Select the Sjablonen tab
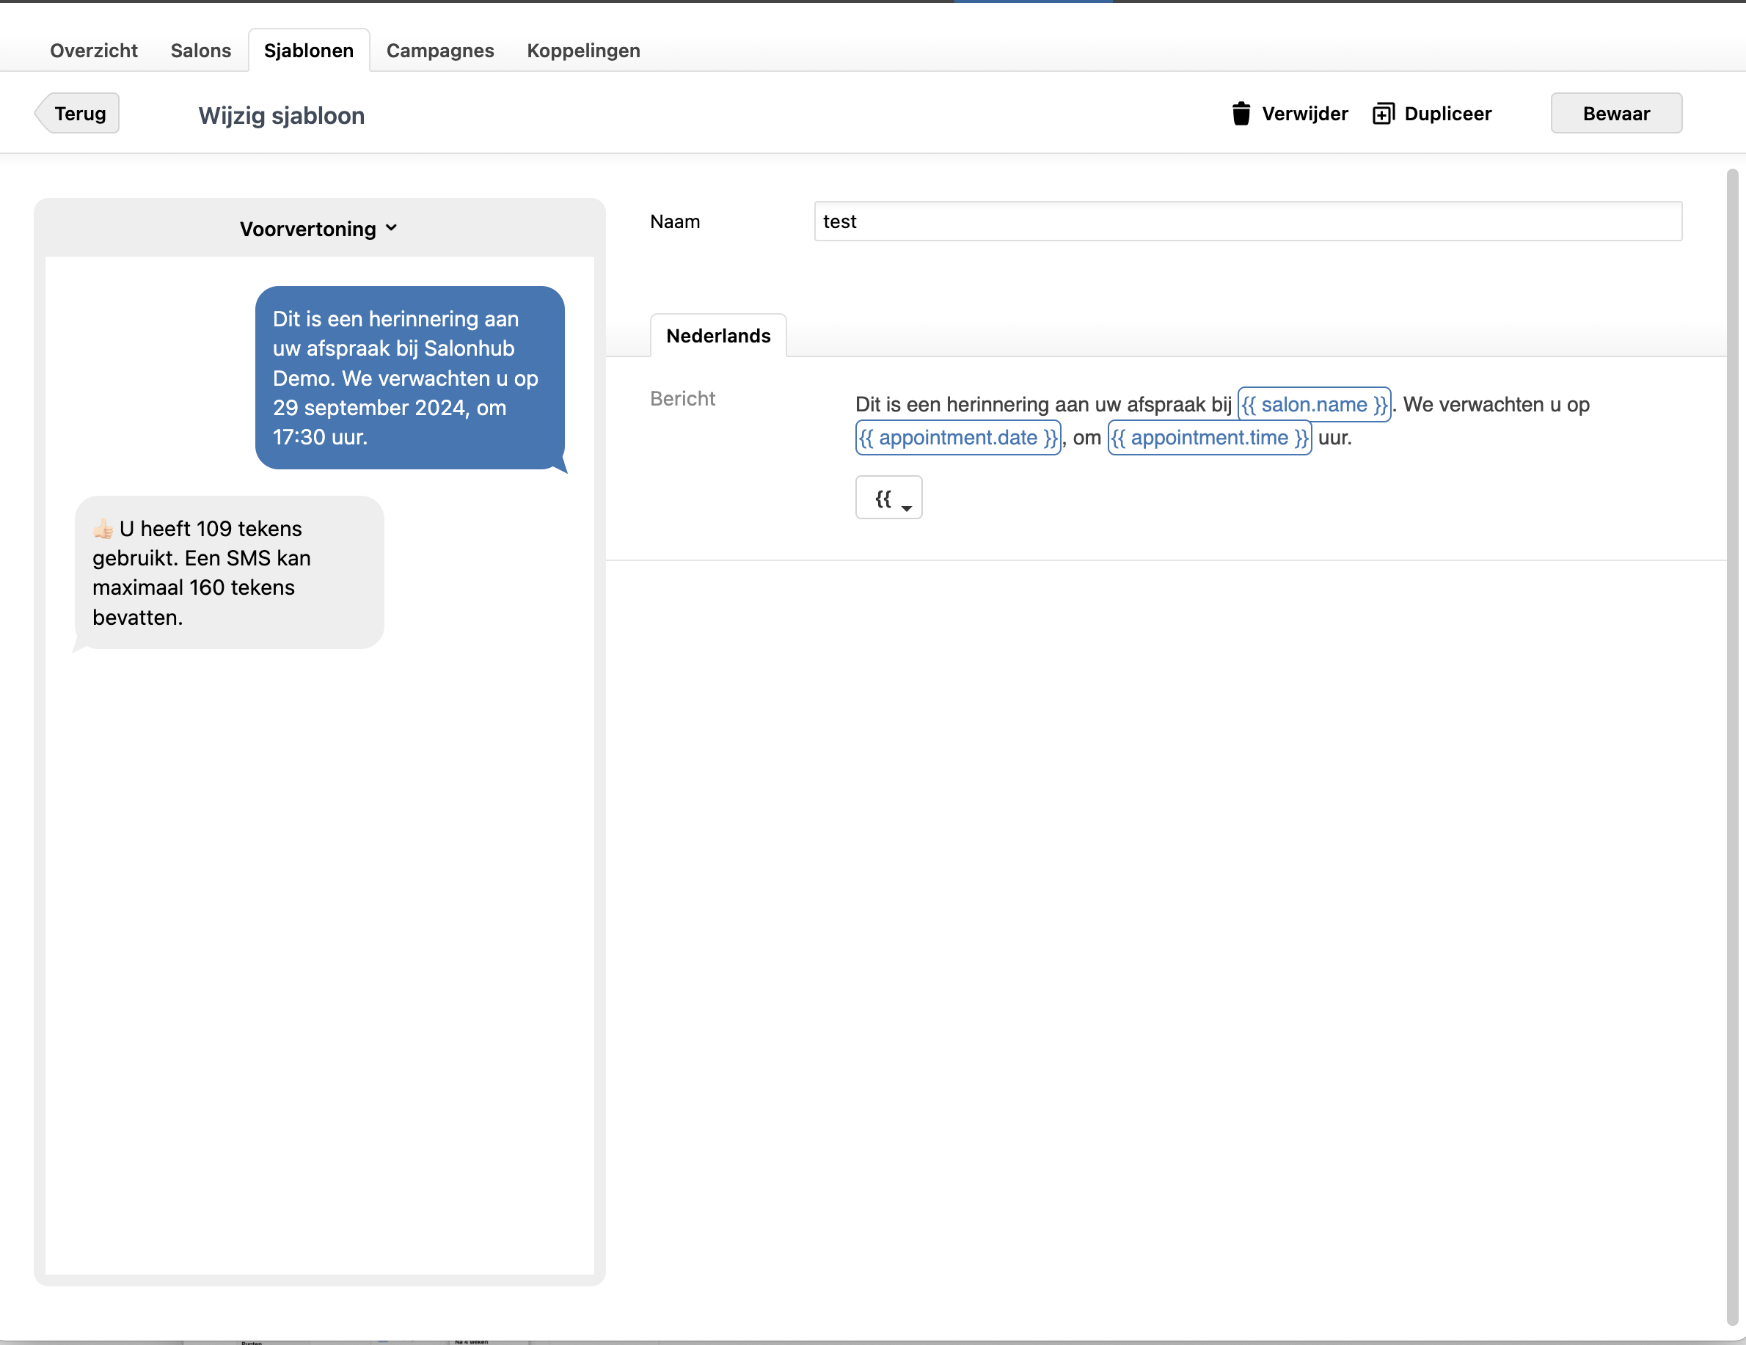The image size is (1746, 1345). [x=309, y=51]
